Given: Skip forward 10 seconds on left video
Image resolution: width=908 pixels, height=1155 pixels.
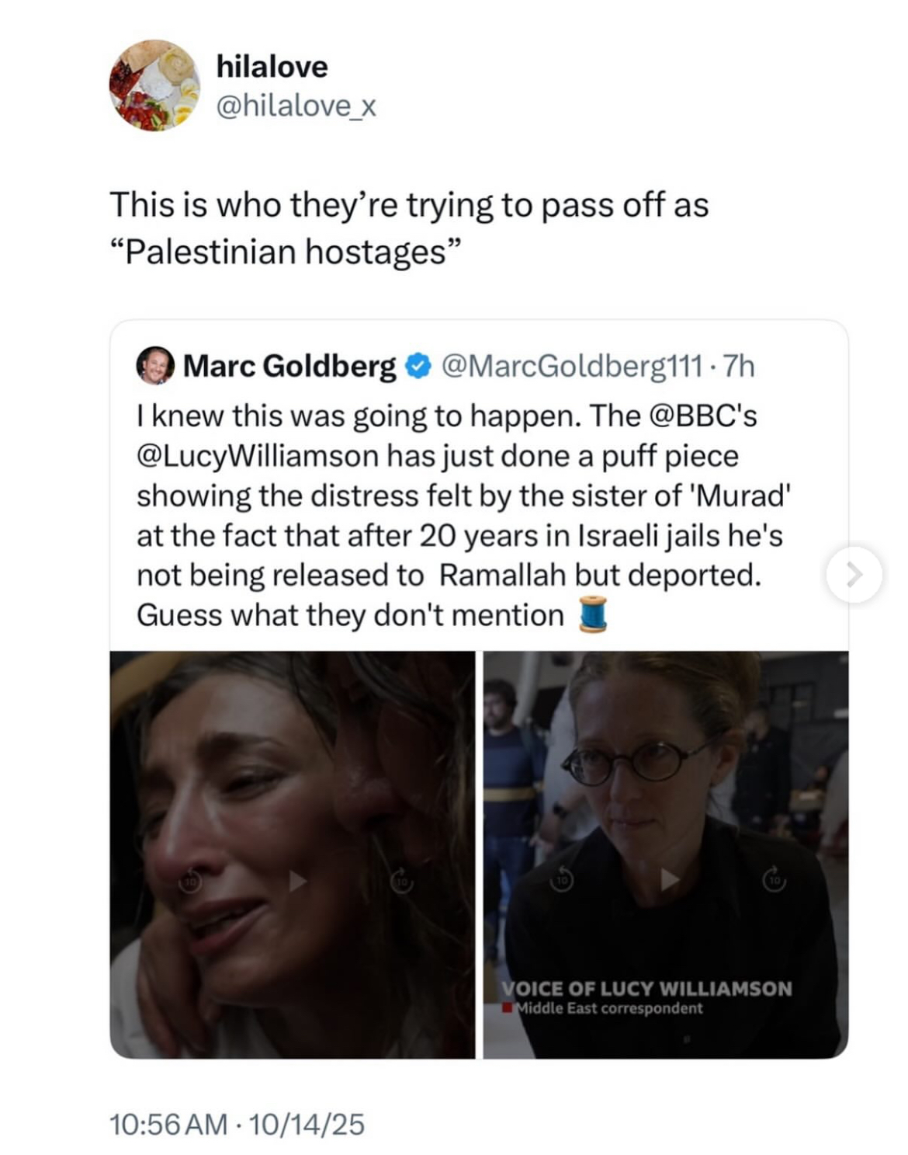Looking at the screenshot, I should (401, 881).
